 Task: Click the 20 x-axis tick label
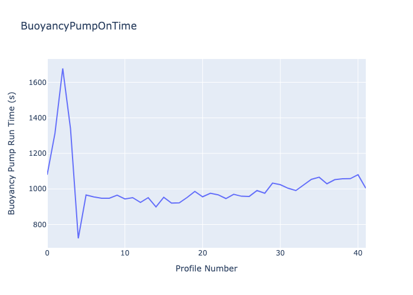click(202, 253)
